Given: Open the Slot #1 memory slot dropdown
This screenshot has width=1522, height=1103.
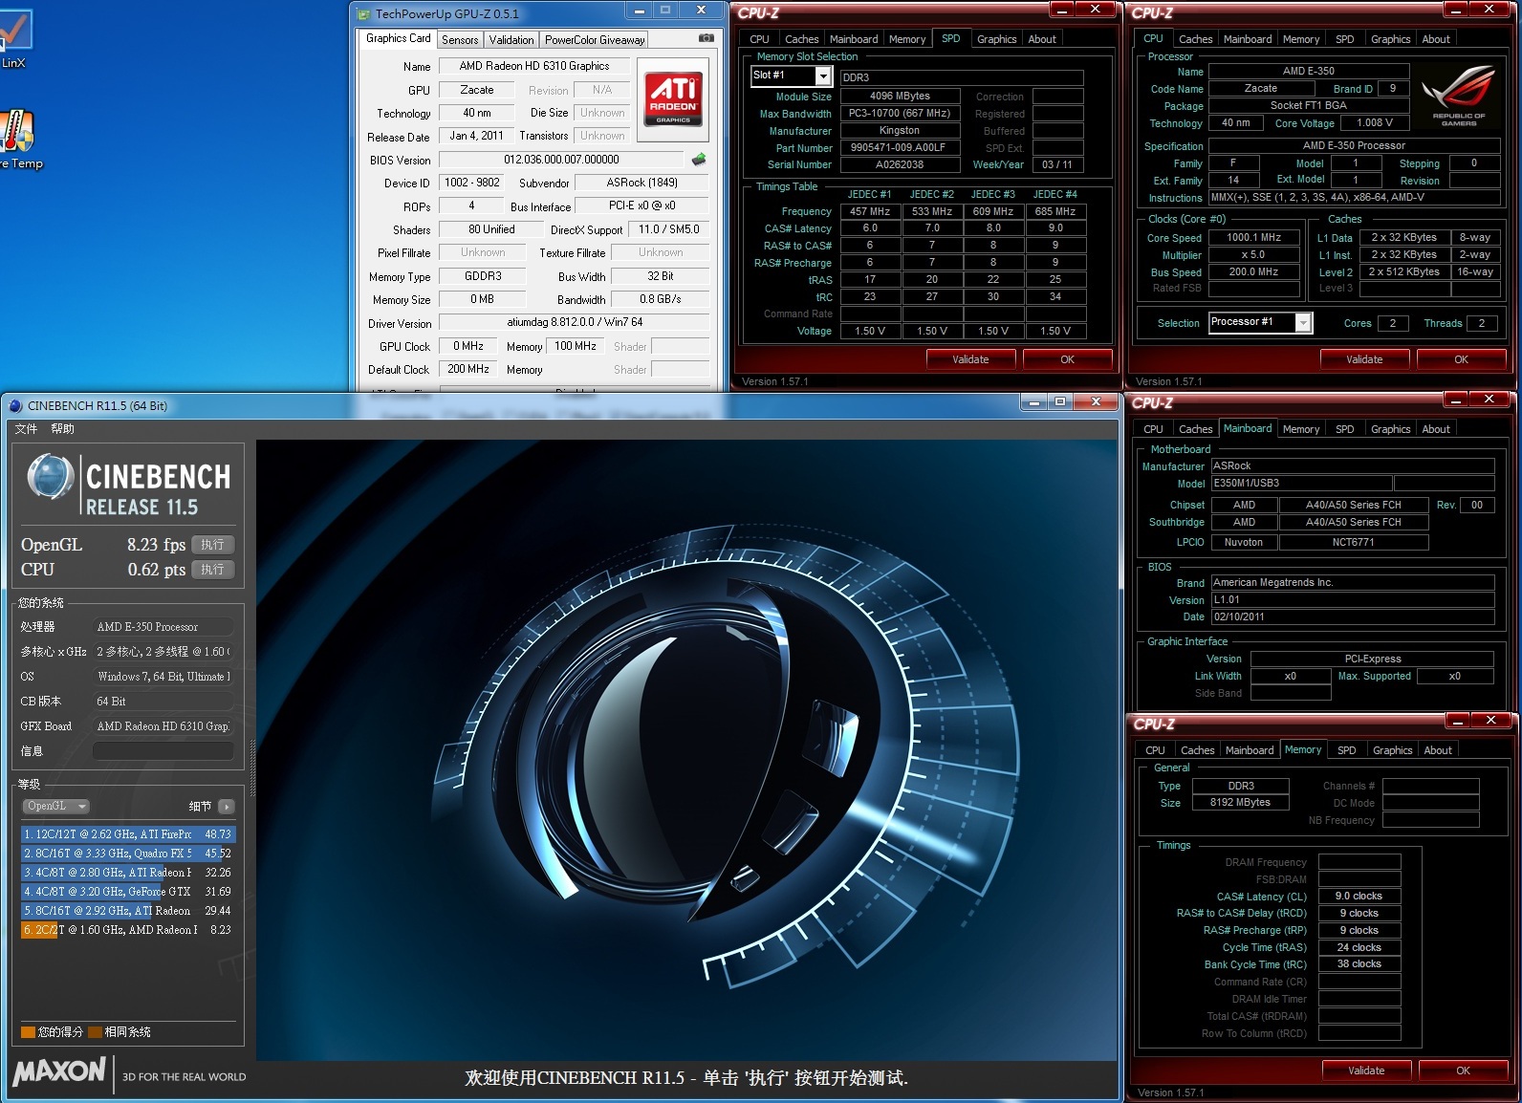Looking at the screenshot, I should (823, 76).
